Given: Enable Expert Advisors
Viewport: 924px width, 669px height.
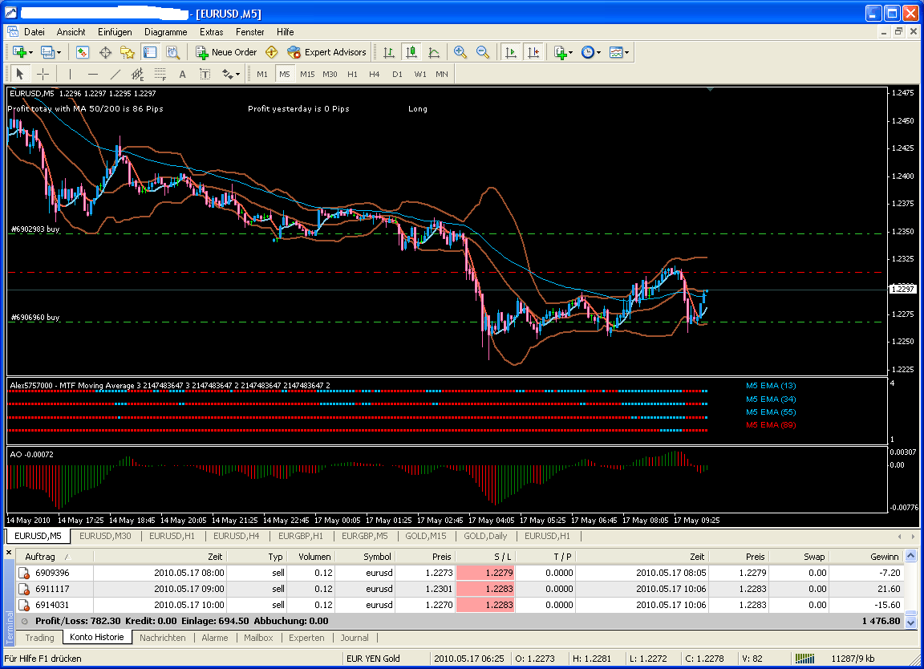Looking at the screenshot, I should (x=326, y=51).
